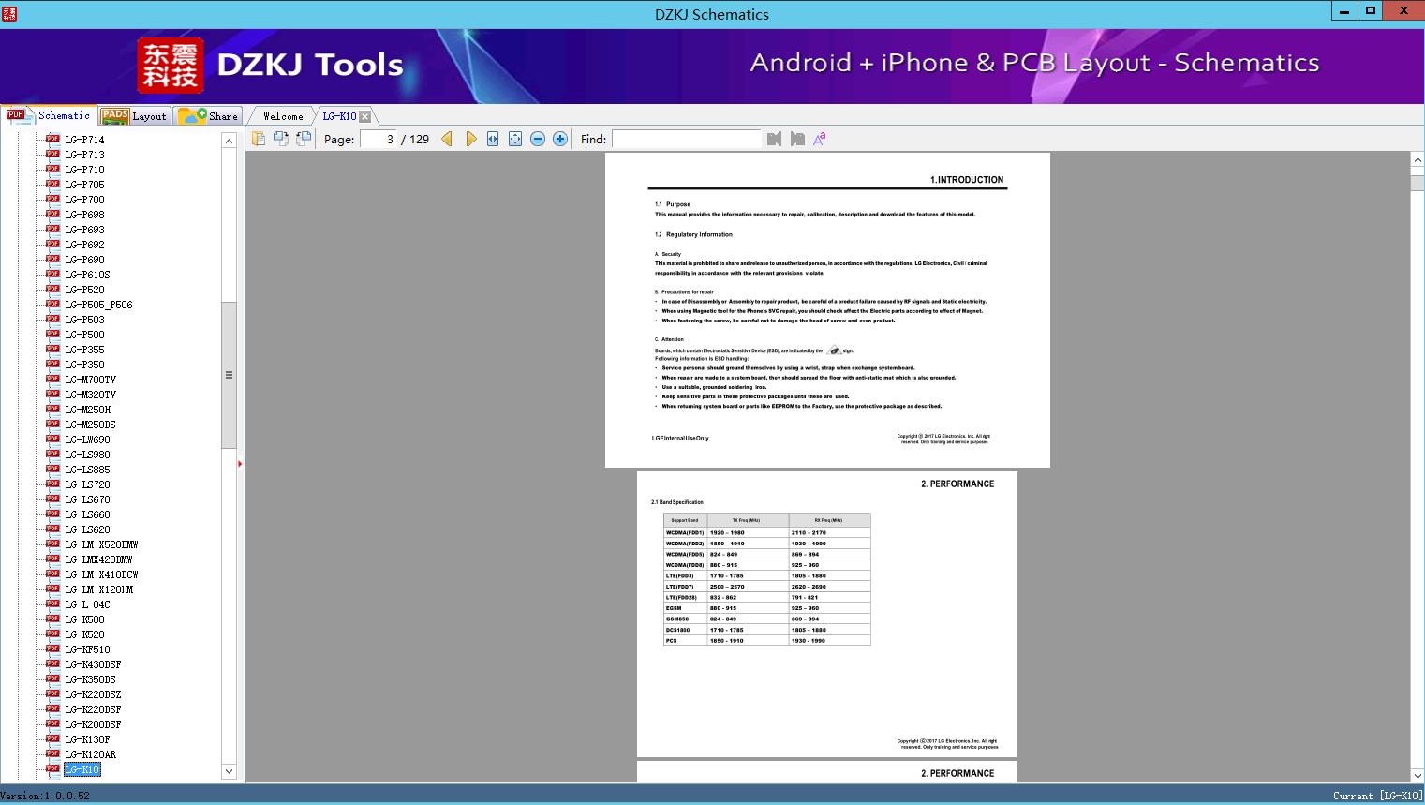Viewport: 1425px width, 805px height.
Task: Zoom out with the minus icon
Action: pos(538,139)
